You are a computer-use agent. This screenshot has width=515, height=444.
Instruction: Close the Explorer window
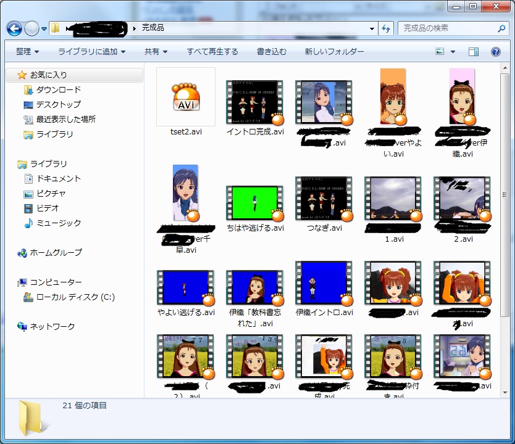[x=496, y=7]
